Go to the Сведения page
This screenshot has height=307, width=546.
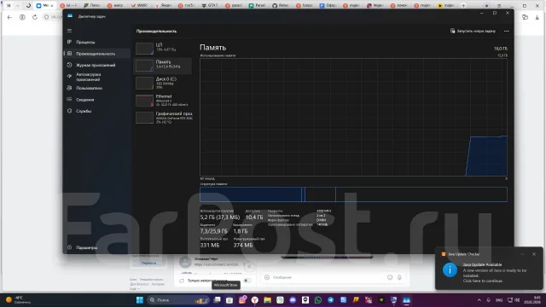(x=85, y=100)
